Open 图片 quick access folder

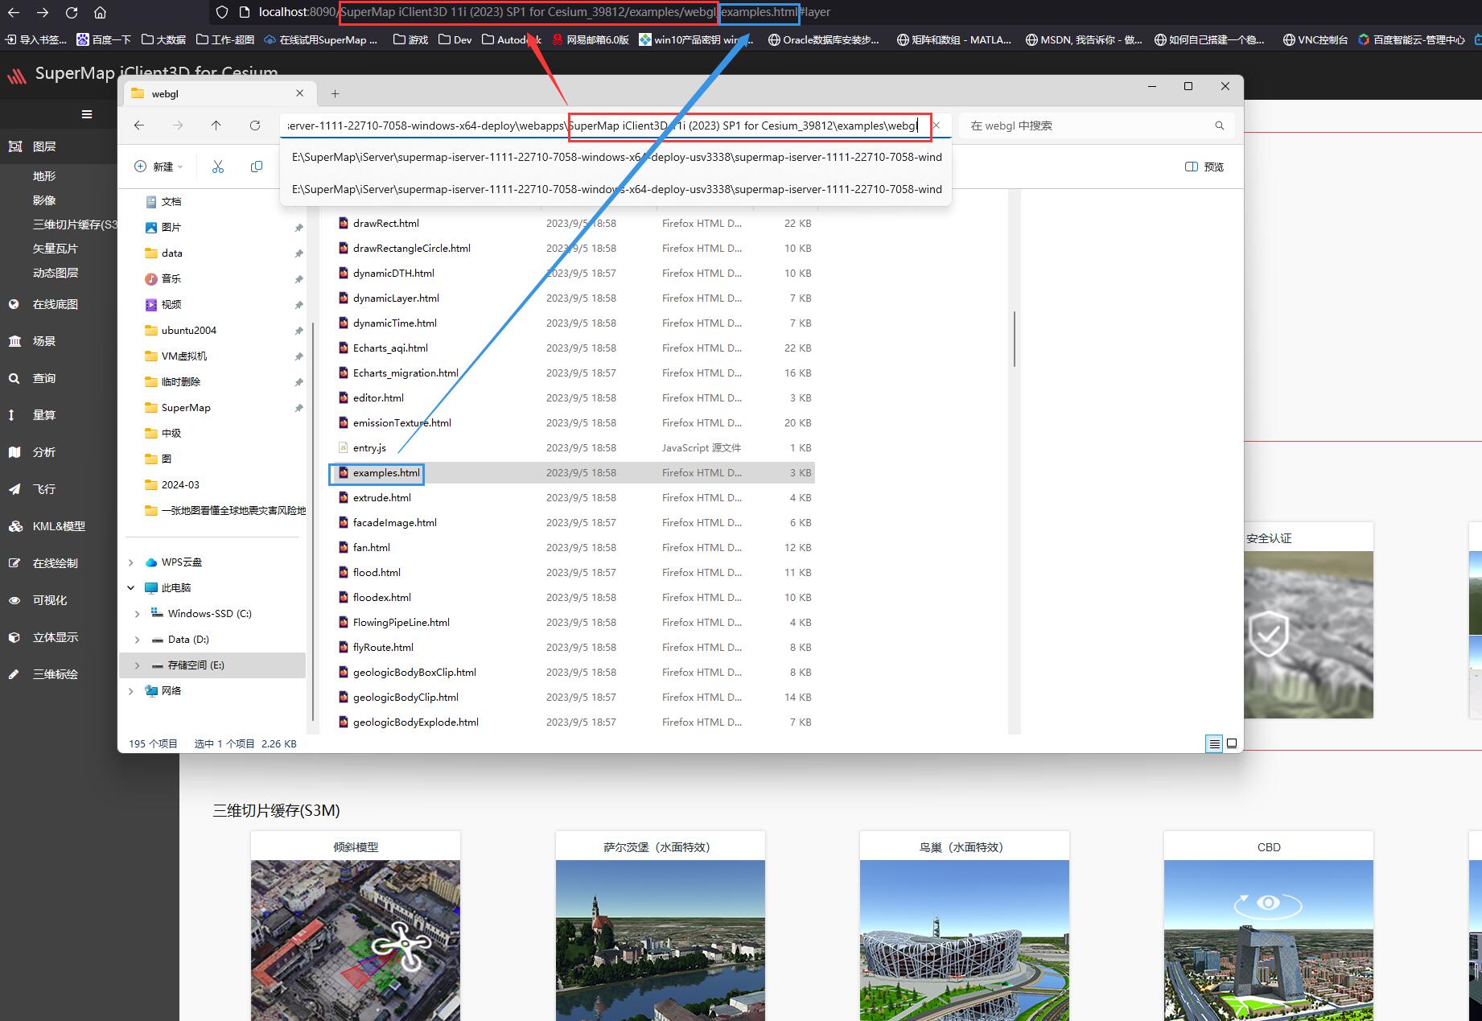point(171,227)
